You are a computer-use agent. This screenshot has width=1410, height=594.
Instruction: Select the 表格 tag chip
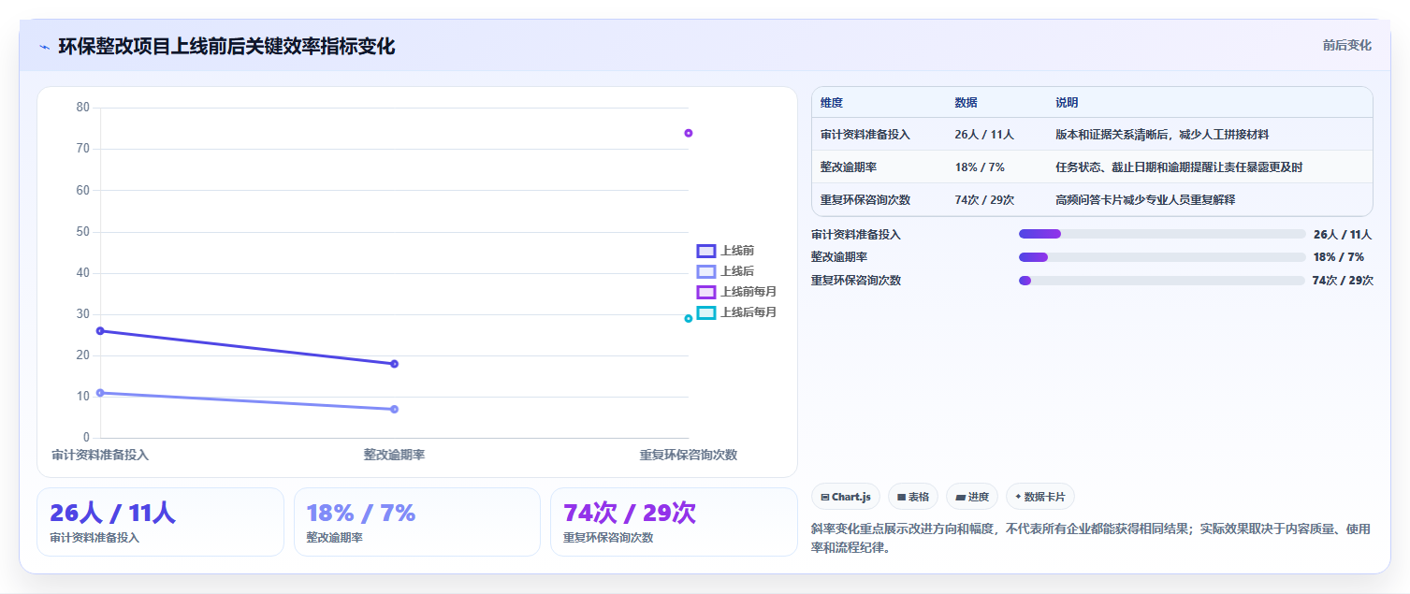(x=913, y=497)
